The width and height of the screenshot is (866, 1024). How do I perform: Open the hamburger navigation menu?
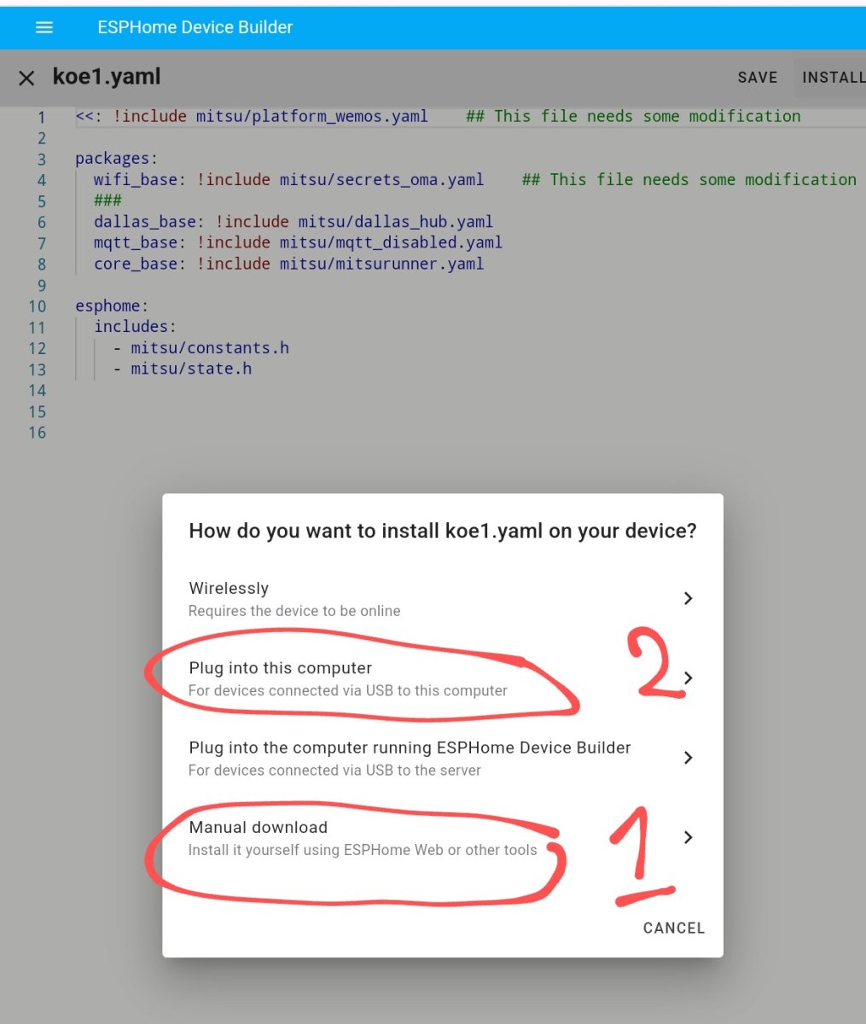point(44,27)
